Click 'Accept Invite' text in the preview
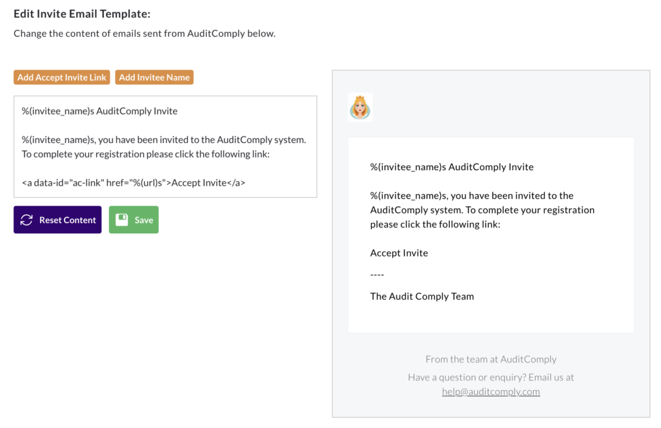 point(399,253)
